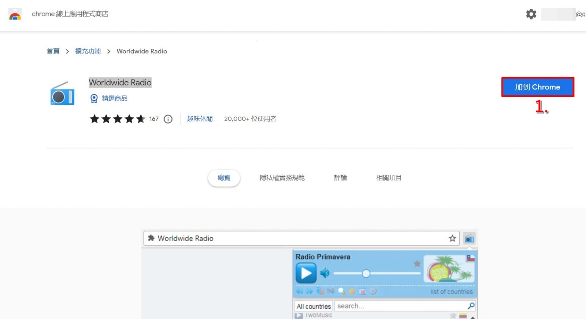Open player settings gear icon
Viewport: 586px width, 319px height.
coord(373,291)
